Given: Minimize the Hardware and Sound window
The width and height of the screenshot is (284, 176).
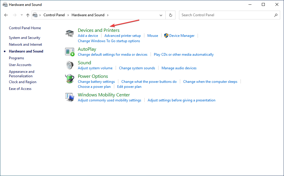Looking at the screenshot, I should pos(250,4).
